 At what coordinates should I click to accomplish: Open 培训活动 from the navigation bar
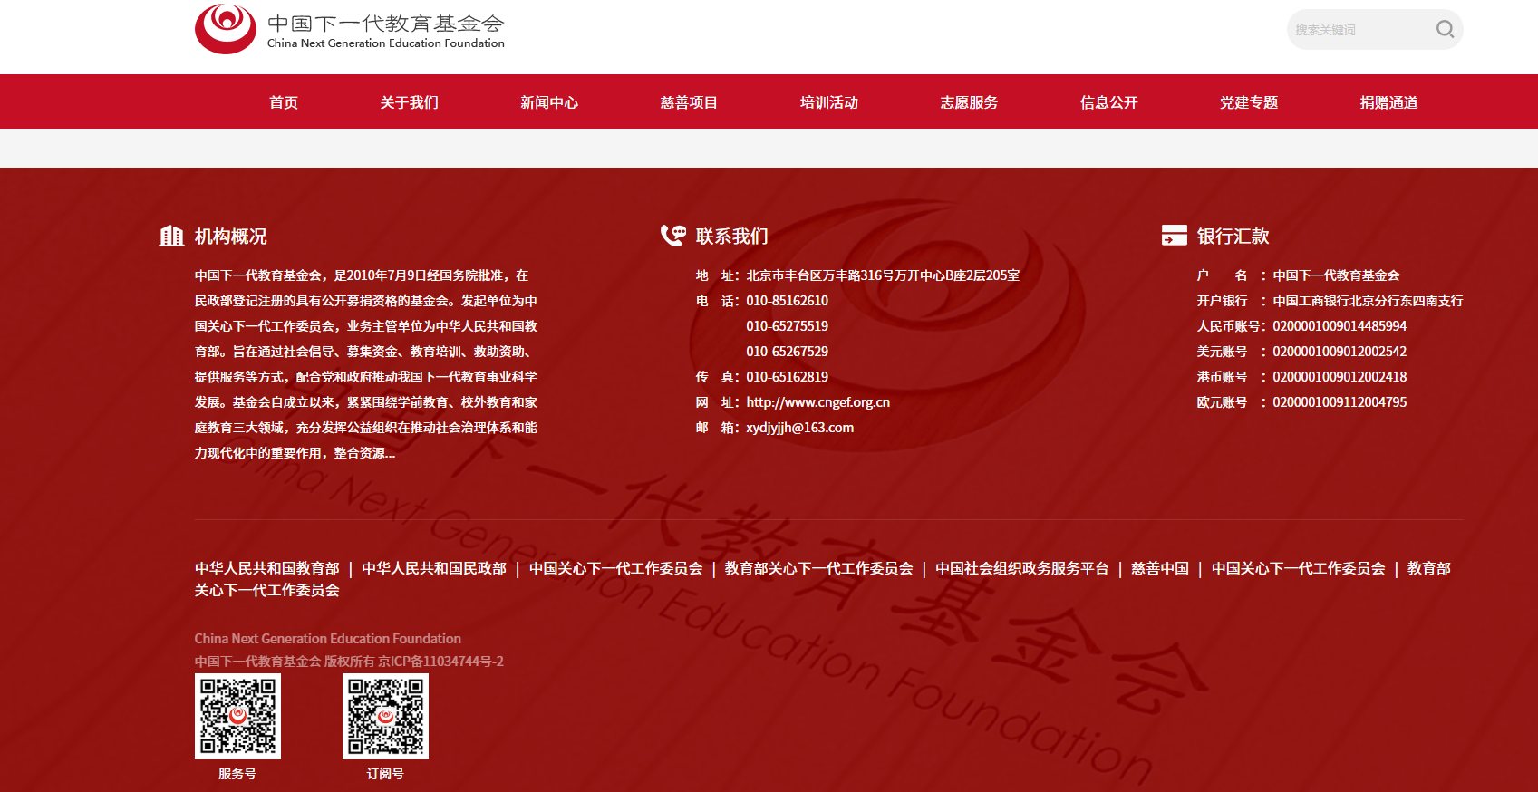828,102
